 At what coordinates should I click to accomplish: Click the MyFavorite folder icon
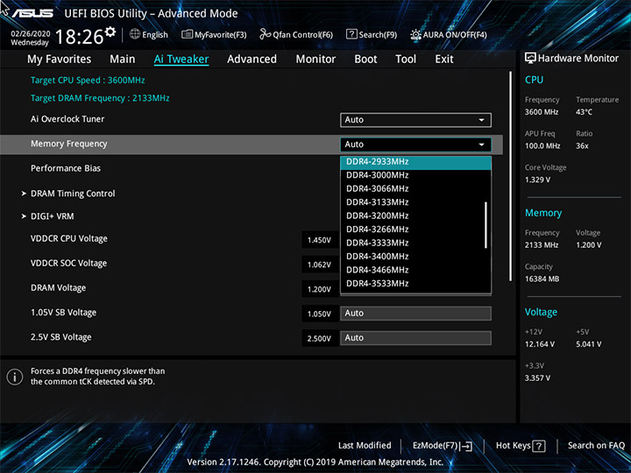187,34
